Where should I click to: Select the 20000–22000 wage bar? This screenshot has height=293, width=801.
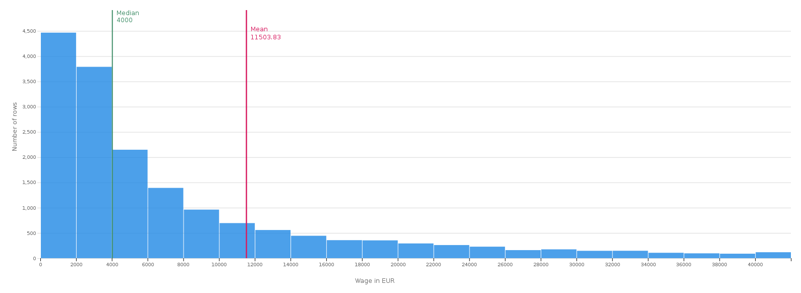coord(416,251)
